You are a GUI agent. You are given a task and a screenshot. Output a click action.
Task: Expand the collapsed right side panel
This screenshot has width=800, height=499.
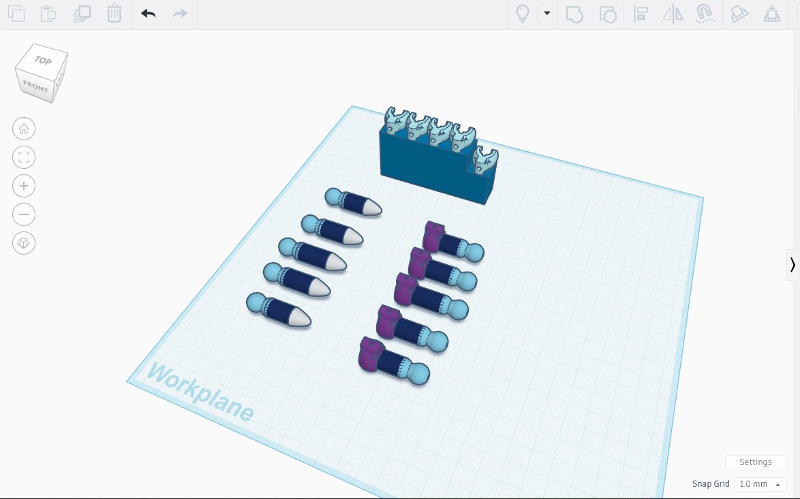tap(793, 265)
